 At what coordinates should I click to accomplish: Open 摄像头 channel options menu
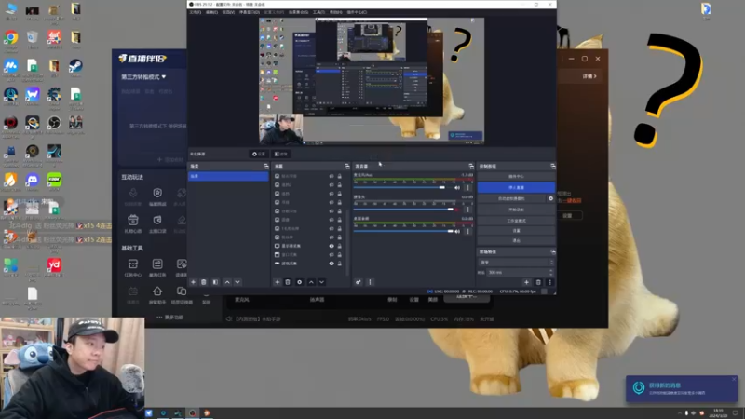pos(467,209)
